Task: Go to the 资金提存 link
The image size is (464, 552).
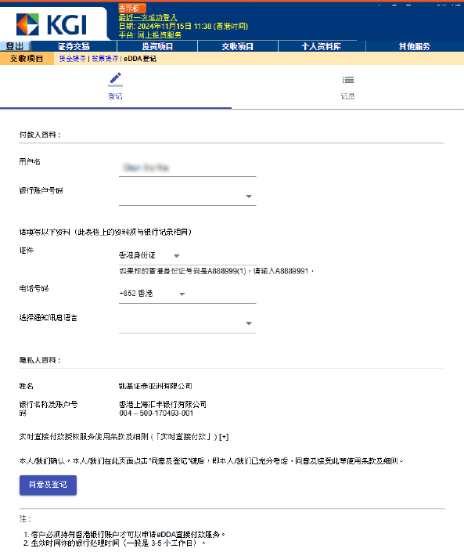Action: [x=72, y=59]
